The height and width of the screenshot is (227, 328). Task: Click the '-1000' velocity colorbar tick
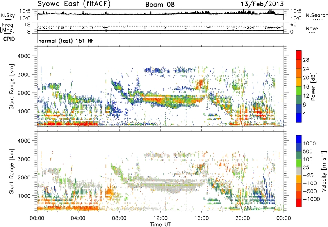(x=312, y=199)
